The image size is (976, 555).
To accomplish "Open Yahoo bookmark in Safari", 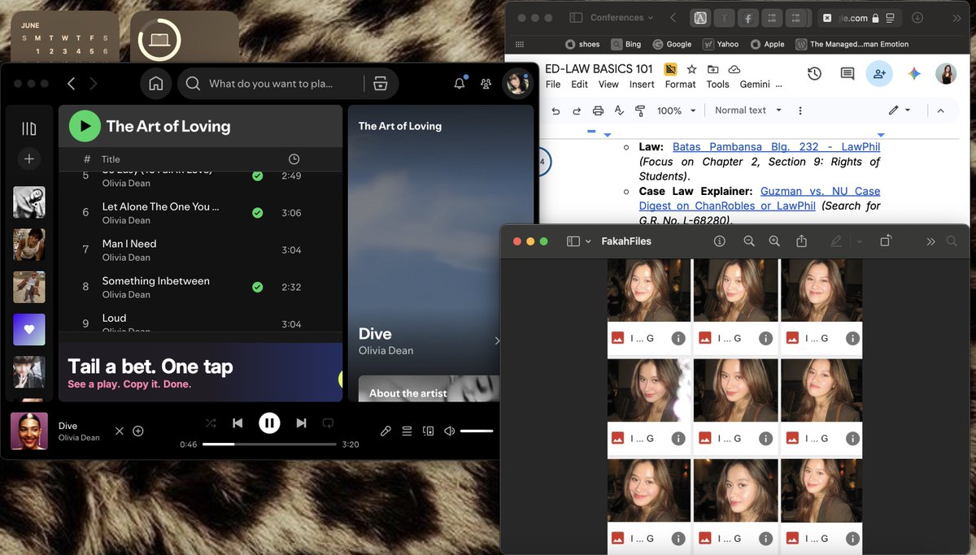I will coord(721,44).
